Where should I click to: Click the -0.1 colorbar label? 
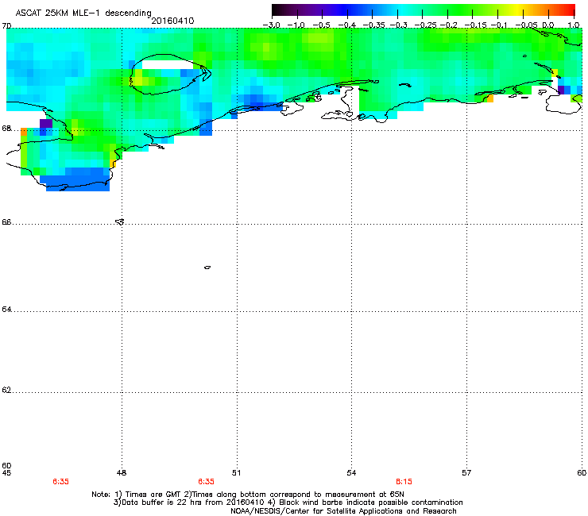[x=499, y=25]
